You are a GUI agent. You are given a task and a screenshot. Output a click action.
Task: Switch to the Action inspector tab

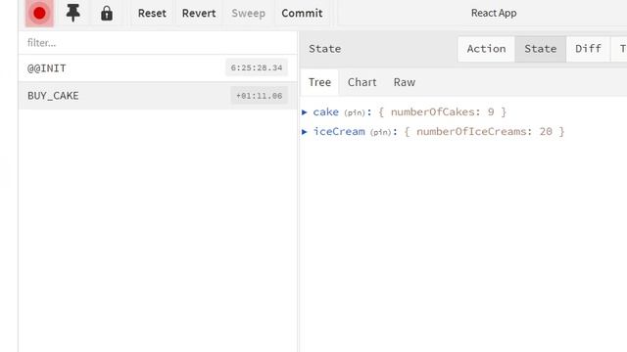click(486, 49)
